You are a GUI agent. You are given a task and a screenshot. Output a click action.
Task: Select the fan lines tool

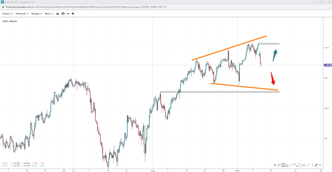pos(287,165)
